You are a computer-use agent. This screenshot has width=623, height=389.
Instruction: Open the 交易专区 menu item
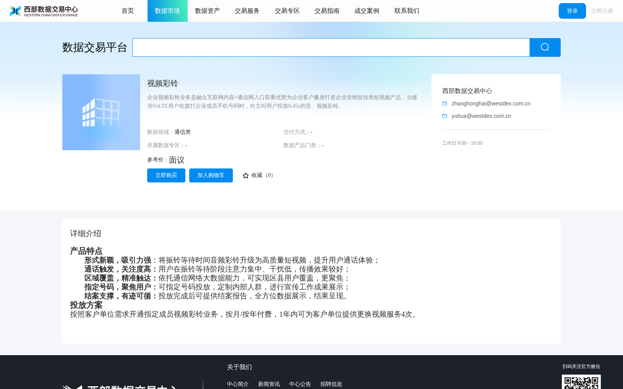[x=287, y=11]
